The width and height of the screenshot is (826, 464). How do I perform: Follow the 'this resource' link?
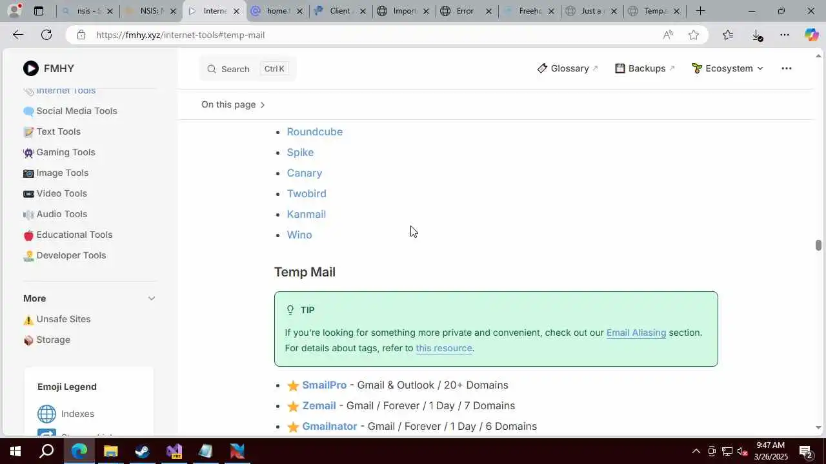(444, 348)
